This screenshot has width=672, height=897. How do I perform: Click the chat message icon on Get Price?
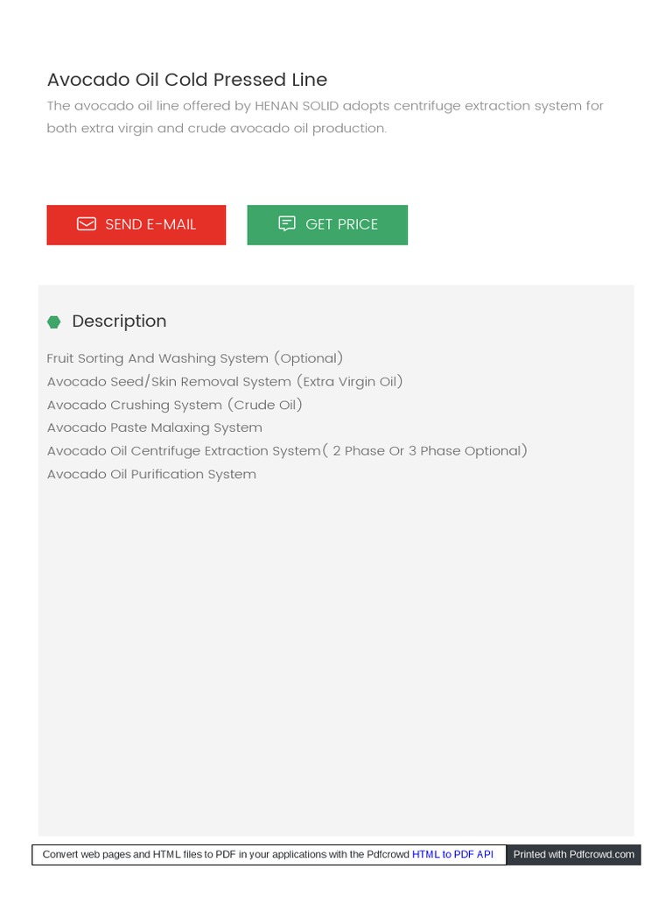[x=287, y=223]
